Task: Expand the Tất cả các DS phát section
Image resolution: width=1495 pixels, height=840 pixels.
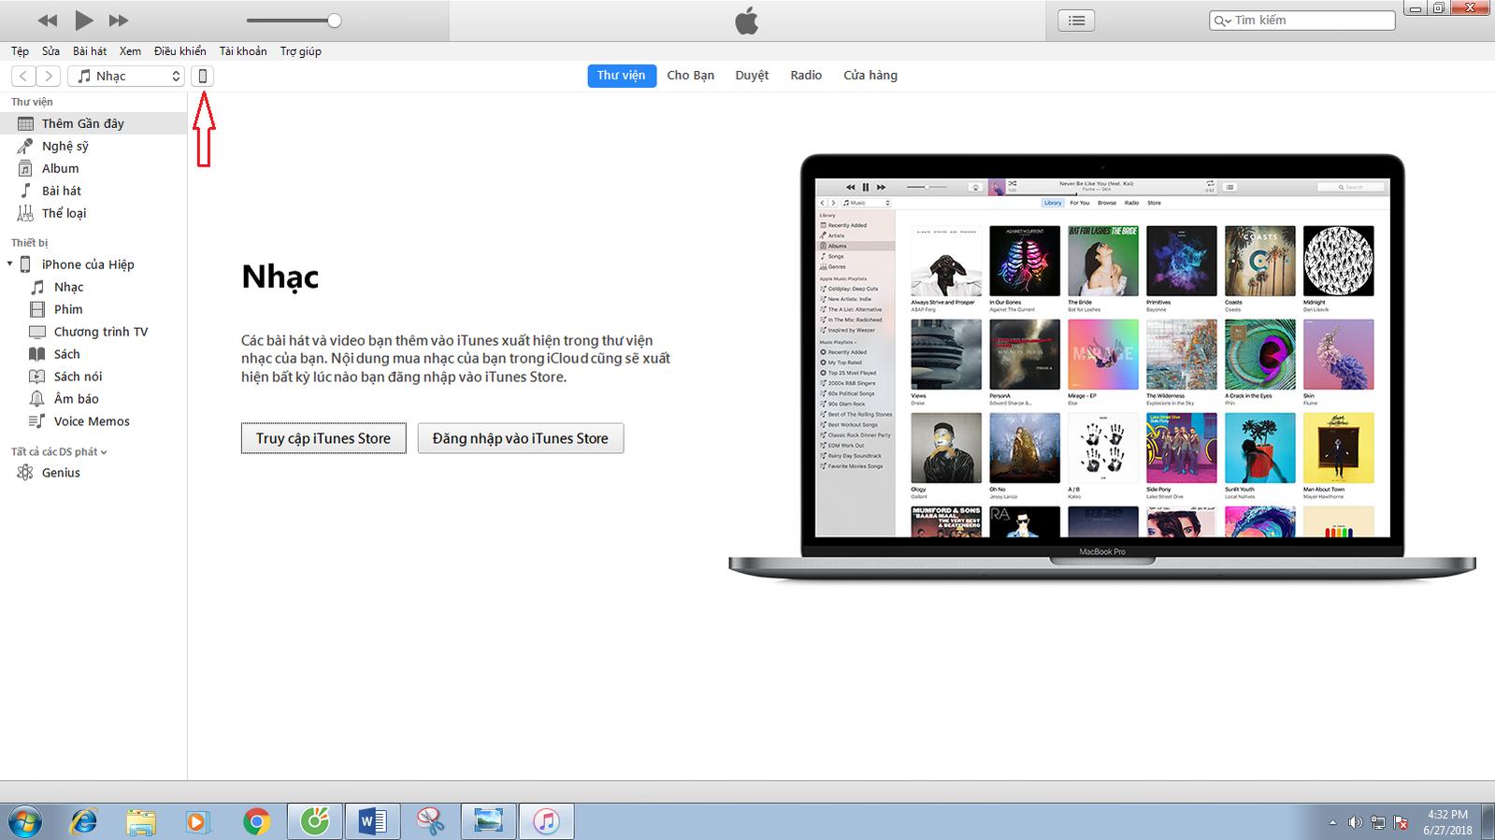Action: [x=59, y=452]
